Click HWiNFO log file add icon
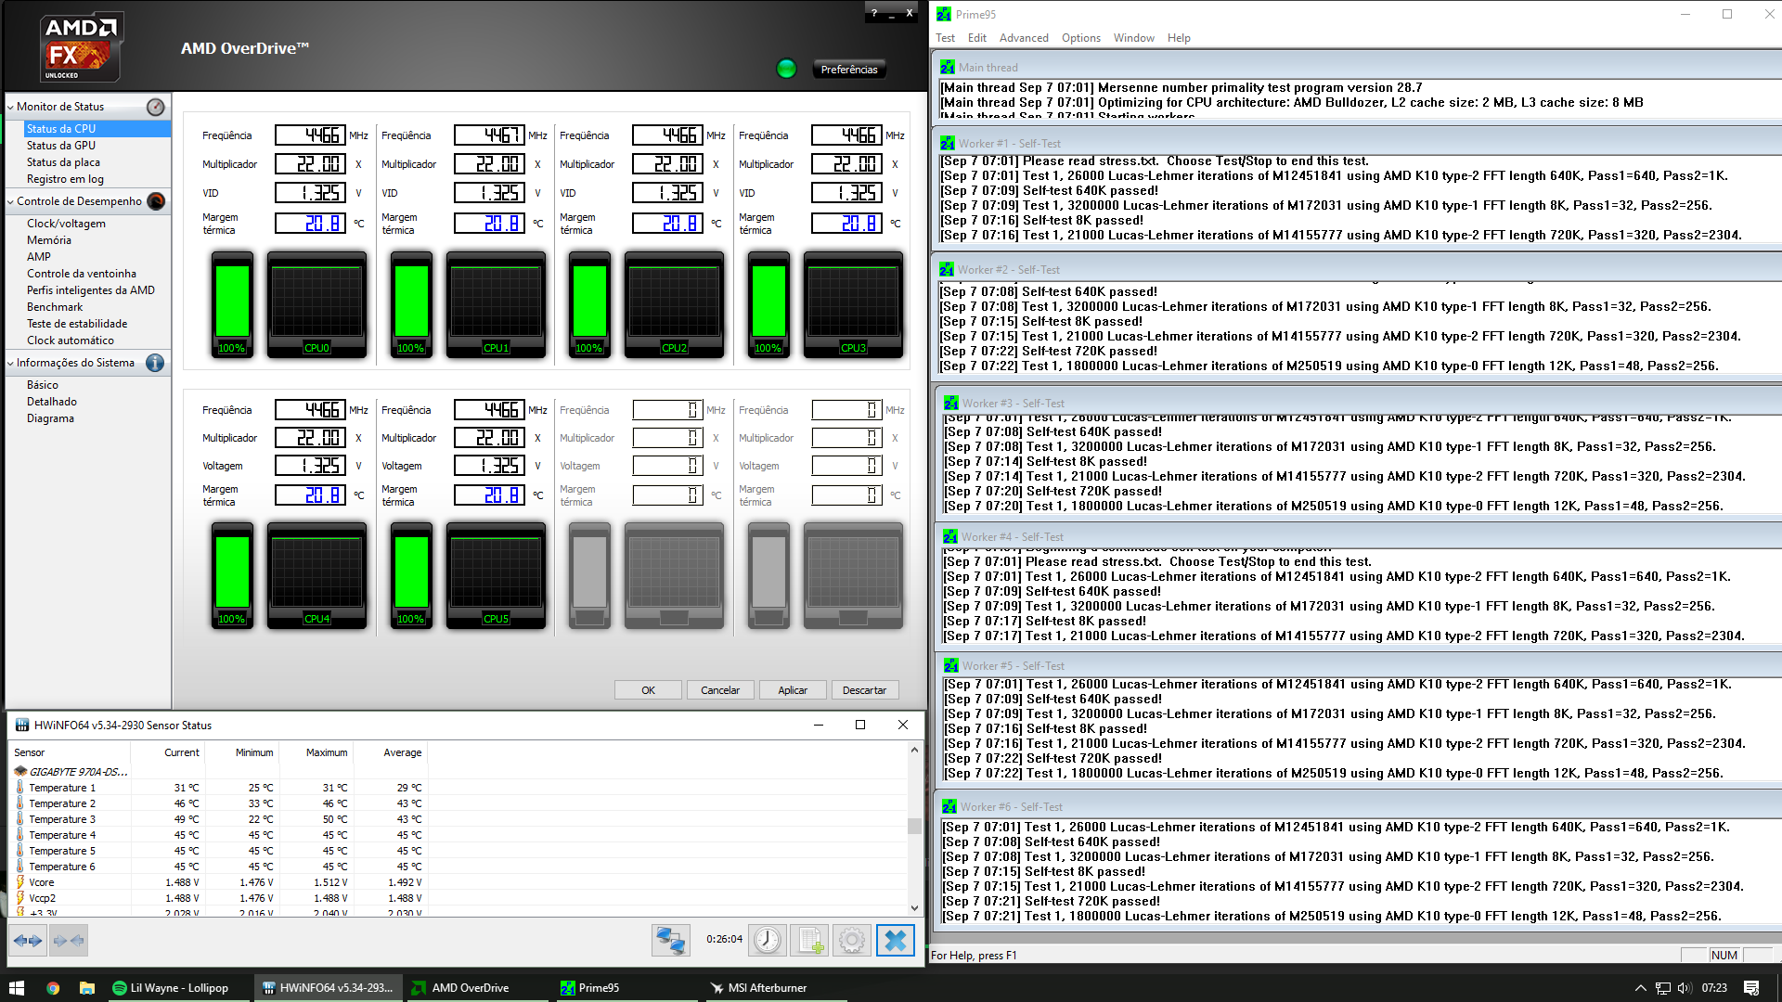 809,940
